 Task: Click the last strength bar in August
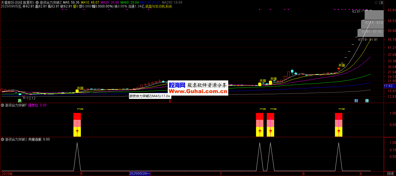point(339,124)
